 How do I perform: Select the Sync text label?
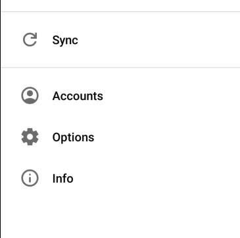tap(65, 40)
